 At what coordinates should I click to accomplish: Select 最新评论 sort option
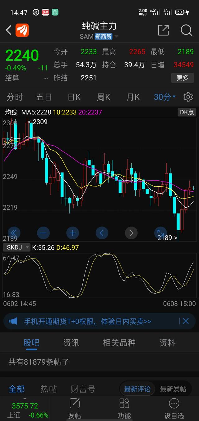point(137,389)
